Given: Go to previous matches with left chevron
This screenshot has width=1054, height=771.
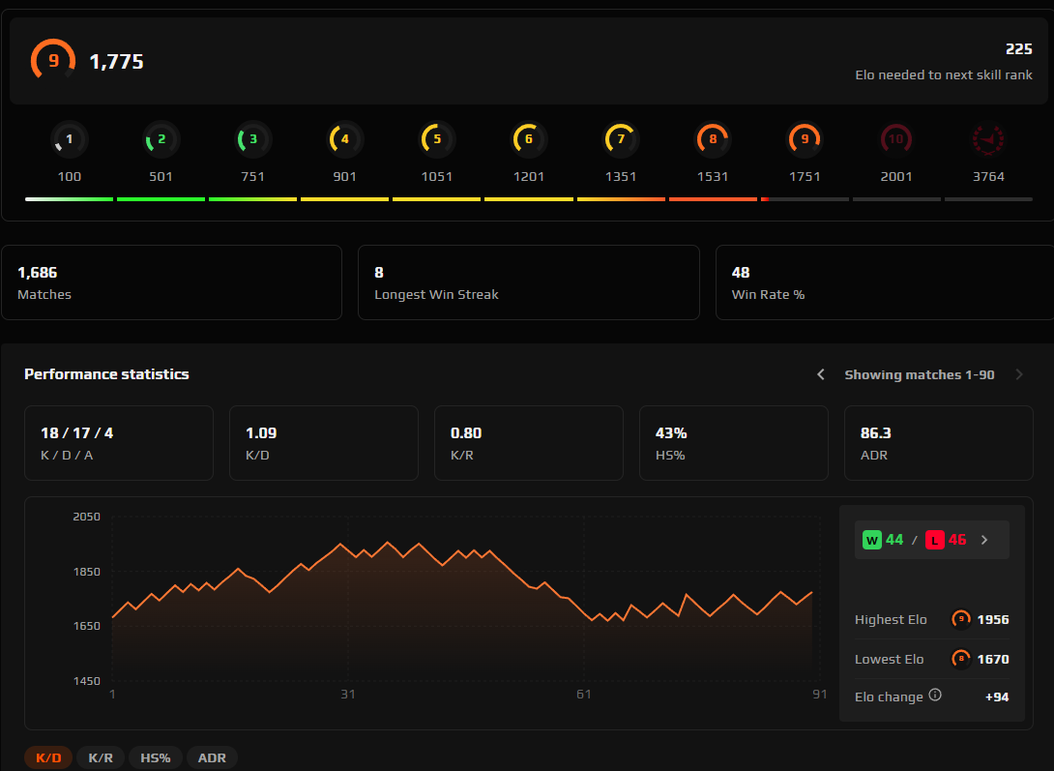Looking at the screenshot, I should click(x=821, y=374).
